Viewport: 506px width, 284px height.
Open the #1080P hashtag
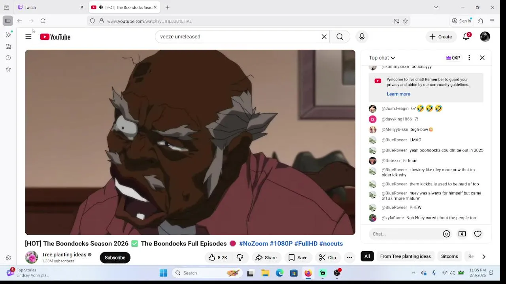281,244
